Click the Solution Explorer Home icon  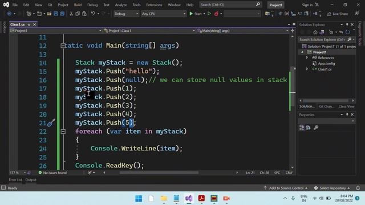(315, 32)
